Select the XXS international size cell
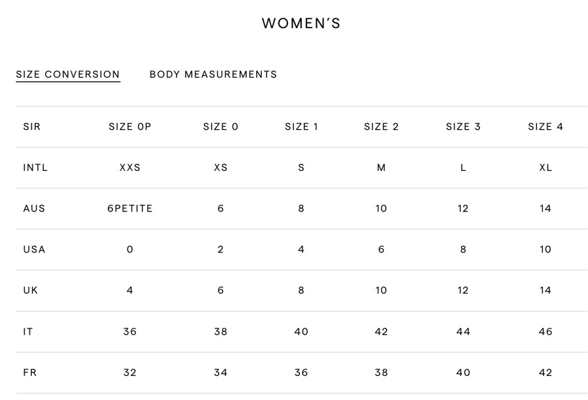This screenshot has height=400, width=588. point(130,168)
